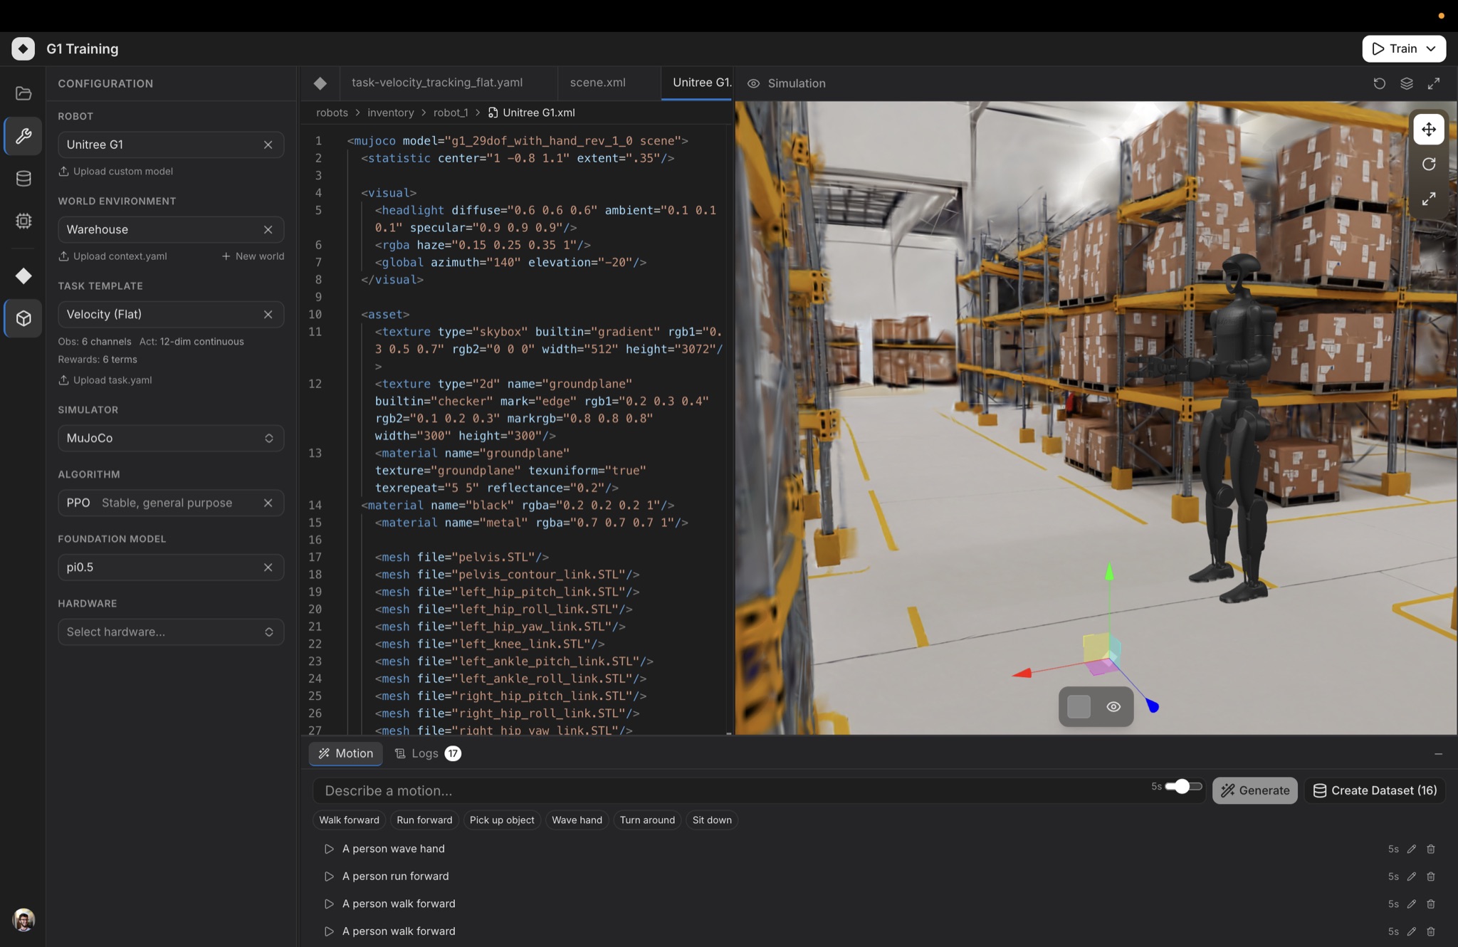
Task: Select the wrench configuration tool in sidebar
Action: point(23,136)
